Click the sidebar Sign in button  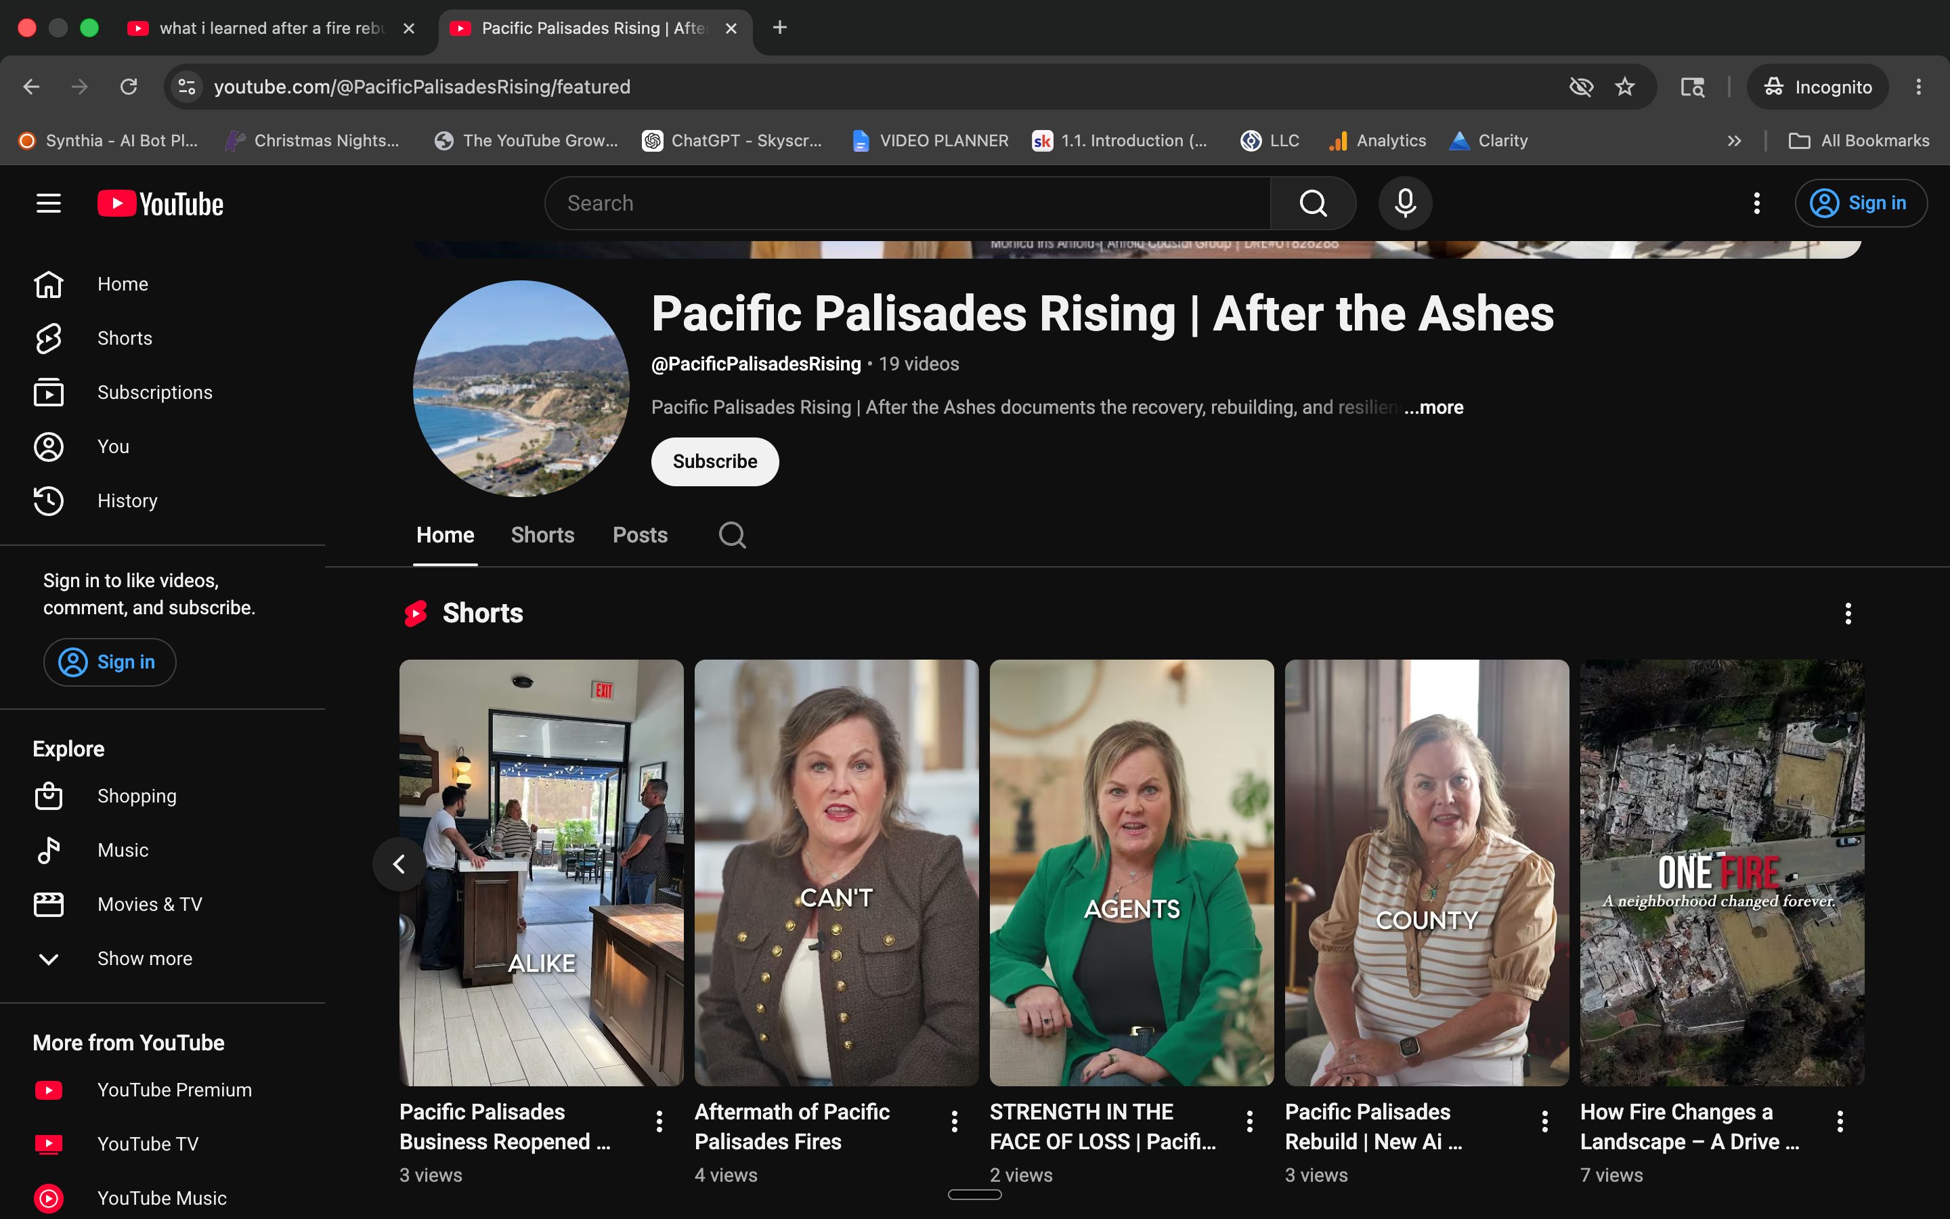click(x=110, y=662)
